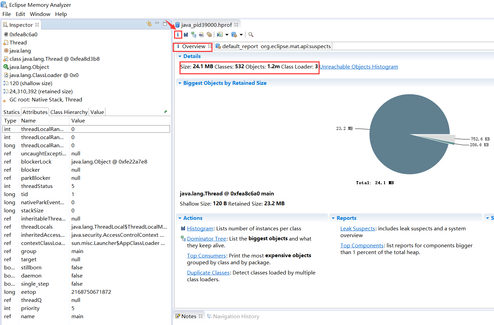
Task: Open the Duplicate Classes link
Action: (x=208, y=273)
